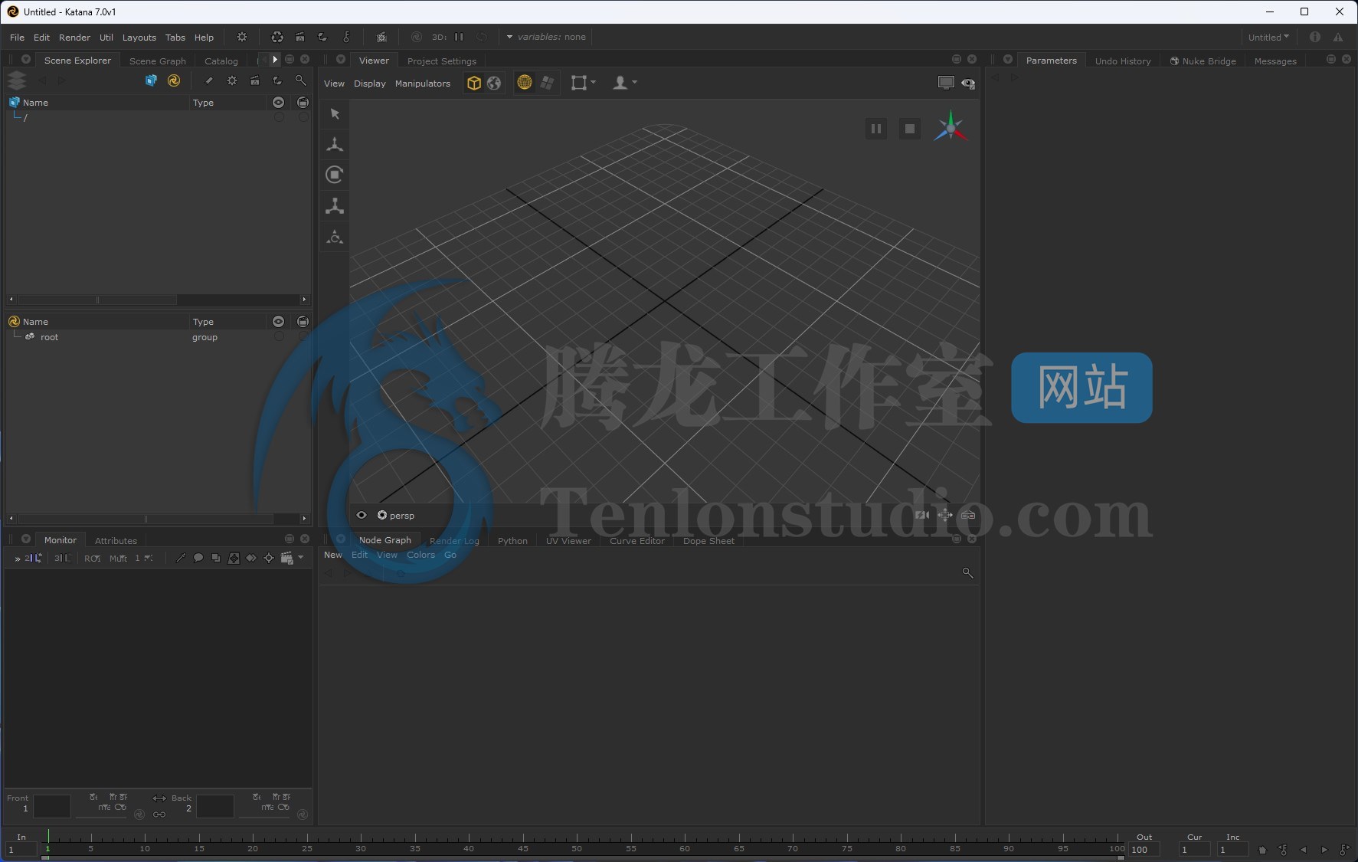
Task: Select the root group row
Action: tap(158, 336)
